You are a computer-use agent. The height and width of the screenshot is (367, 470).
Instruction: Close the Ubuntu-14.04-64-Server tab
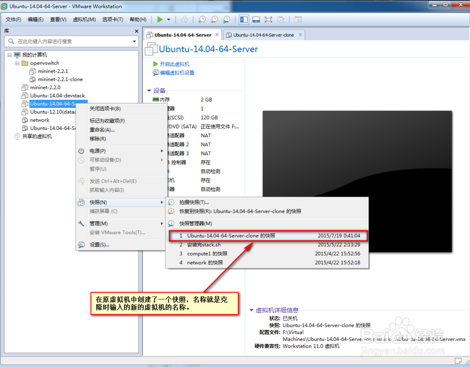tap(217, 35)
